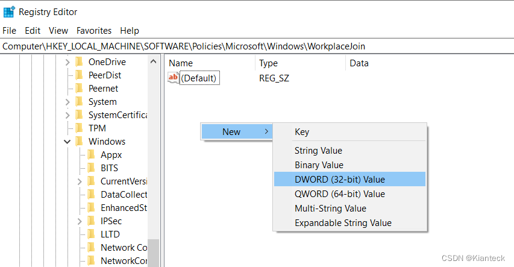Select QWORD (64-bit) Value
Viewport: 514px width, 267px height.
[x=349, y=194]
